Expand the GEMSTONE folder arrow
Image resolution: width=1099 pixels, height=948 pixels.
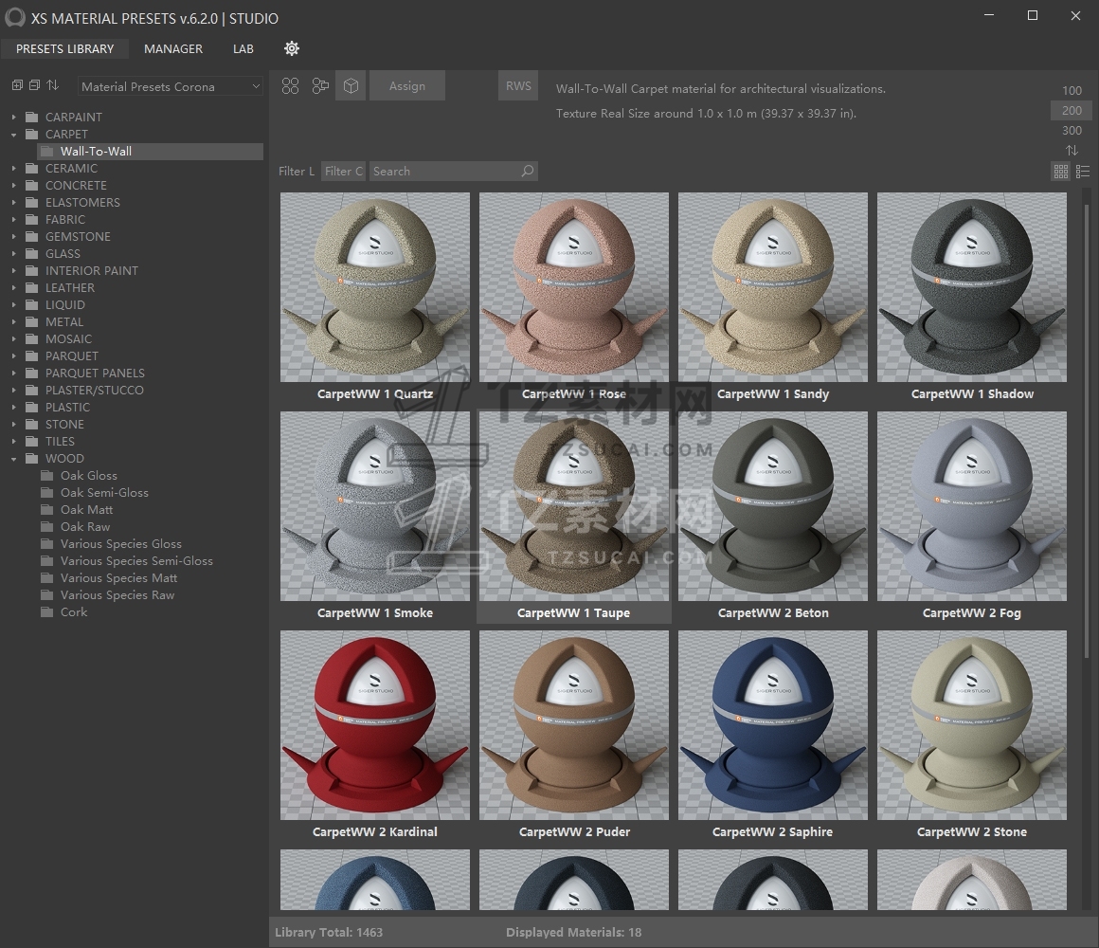pos(14,237)
